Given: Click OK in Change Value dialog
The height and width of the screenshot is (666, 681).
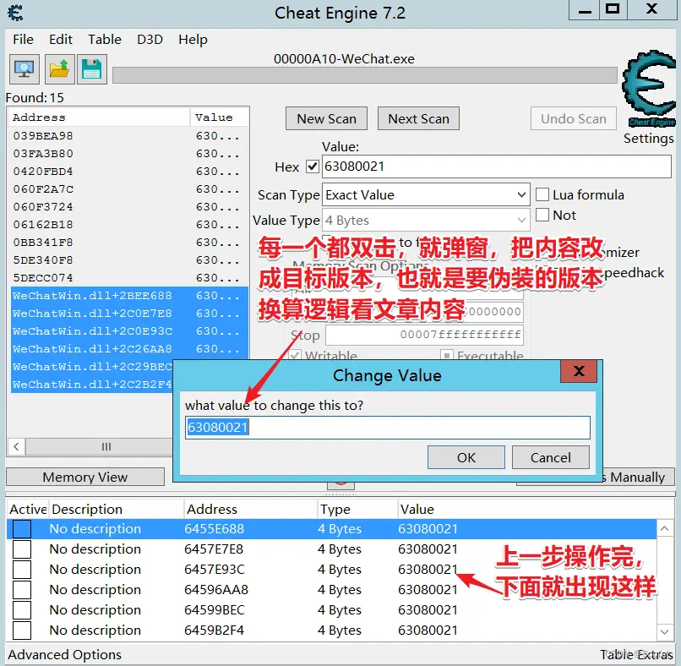Looking at the screenshot, I should pos(466,457).
